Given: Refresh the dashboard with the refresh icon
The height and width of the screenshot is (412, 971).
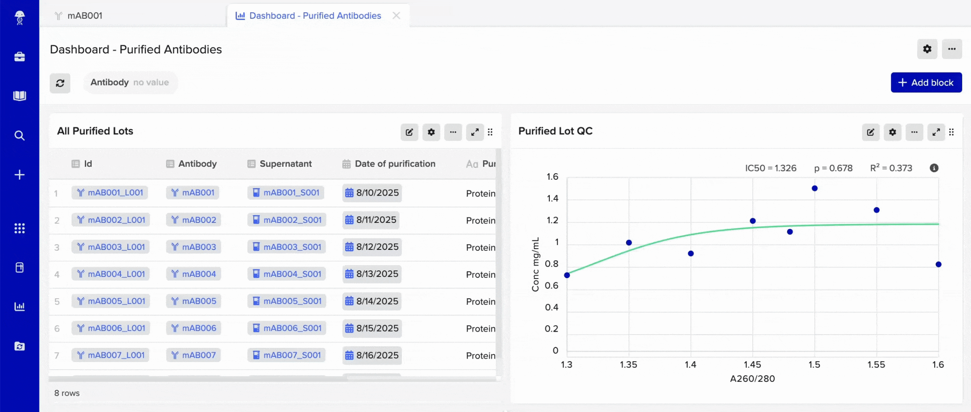Looking at the screenshot, I should [x=60, y=83].
